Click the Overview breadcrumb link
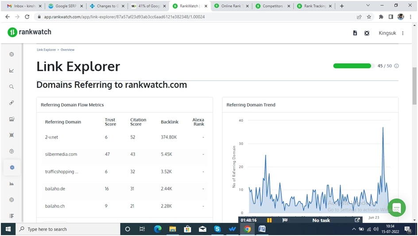This screenshot has width=418, height=236. coord(67,50)
